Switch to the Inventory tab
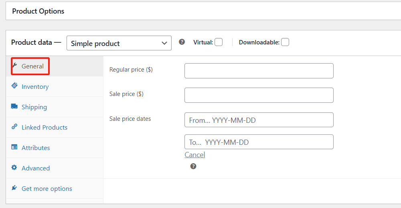The height and width of the screenshot is (208, 401). pos(55,86)
